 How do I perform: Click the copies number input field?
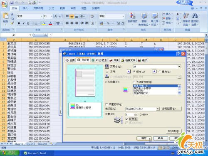(x=130, y=114)
